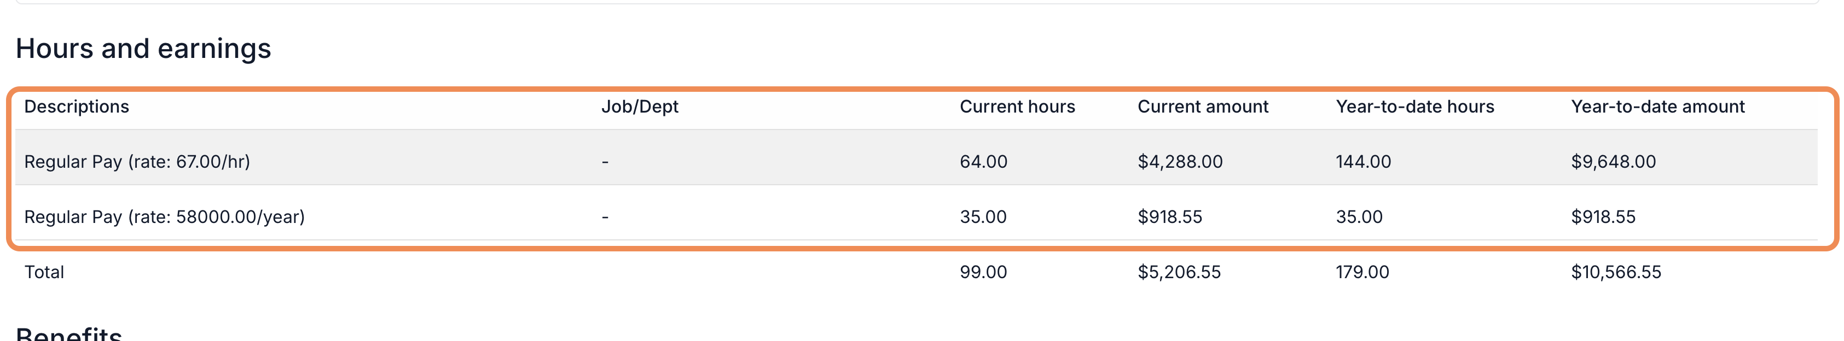Click the $5,206.55 total current amount
Viewport: 1844px width, 341px height.
click(x=1180, y=272)
